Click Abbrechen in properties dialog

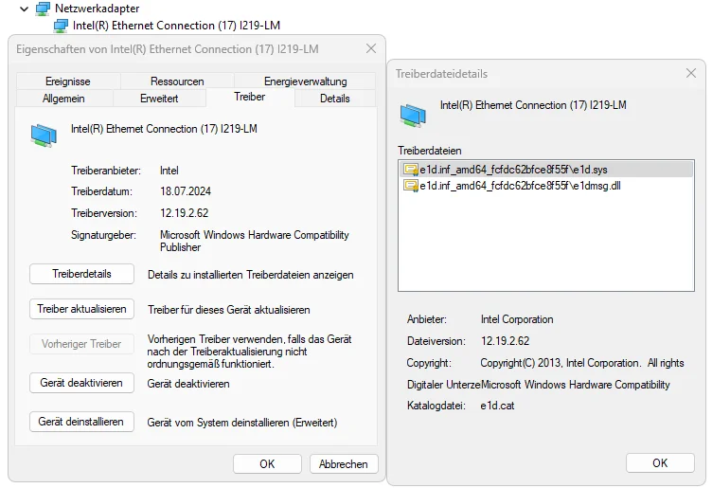344,464
